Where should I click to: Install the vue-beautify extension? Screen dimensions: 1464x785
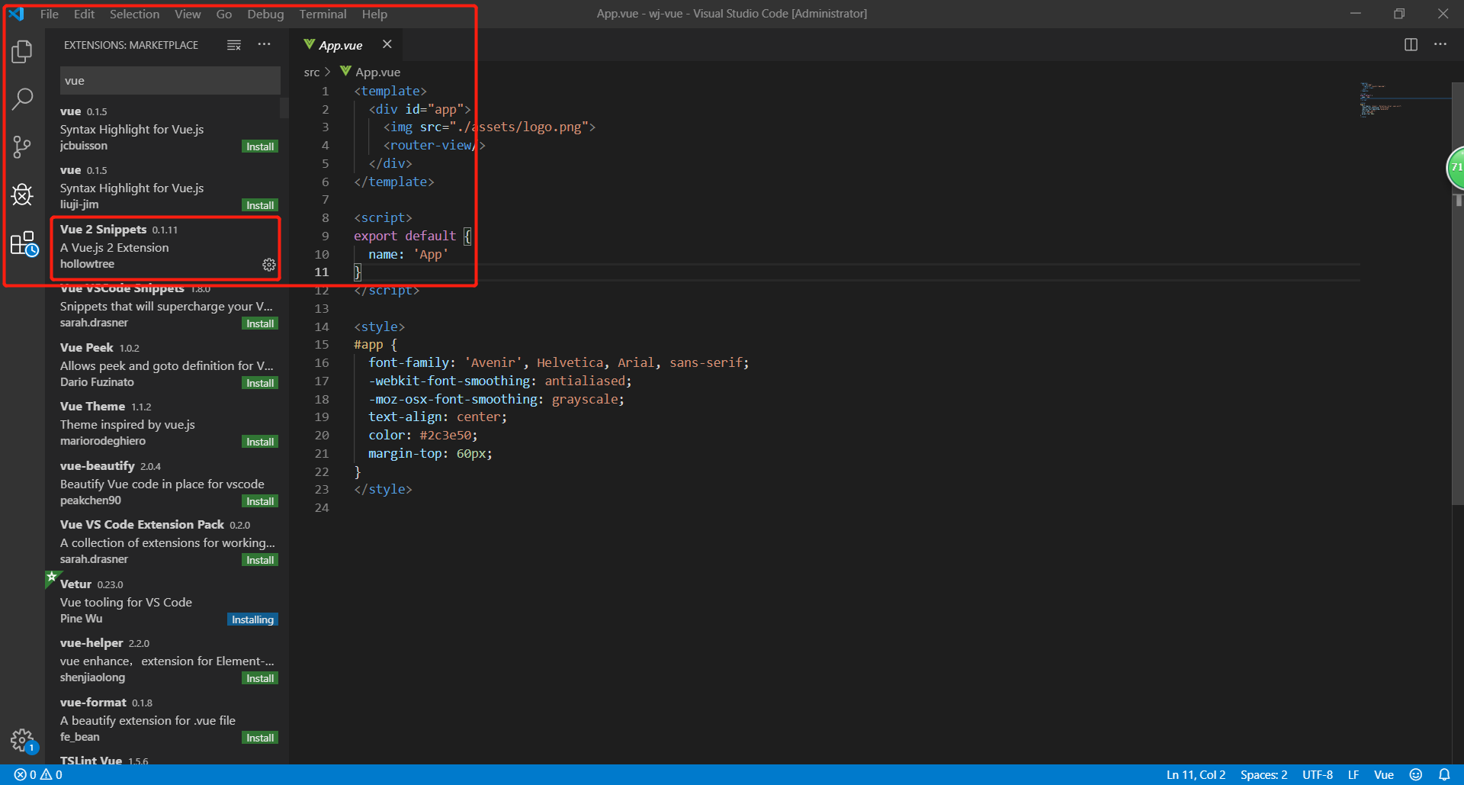(x=260, y=501)
